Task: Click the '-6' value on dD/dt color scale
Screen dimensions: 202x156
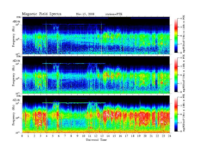Action: click(181, 75)
